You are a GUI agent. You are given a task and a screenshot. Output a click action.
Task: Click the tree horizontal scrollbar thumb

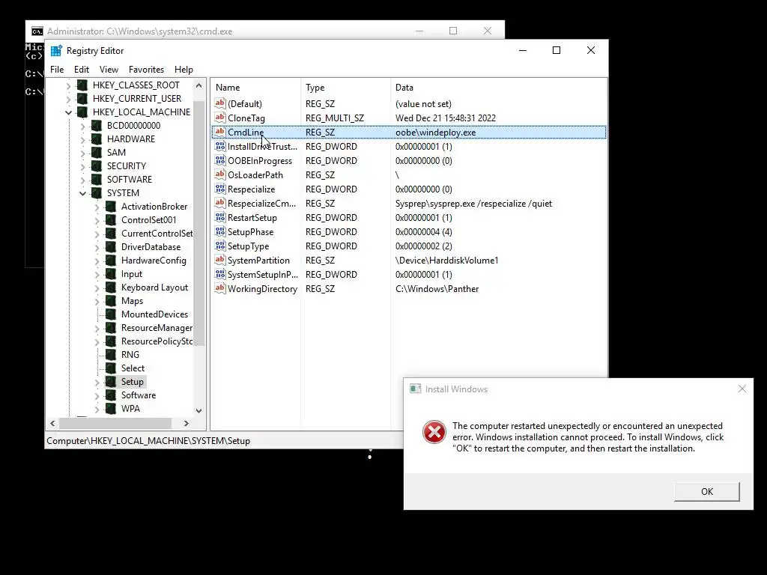[115, 423]
